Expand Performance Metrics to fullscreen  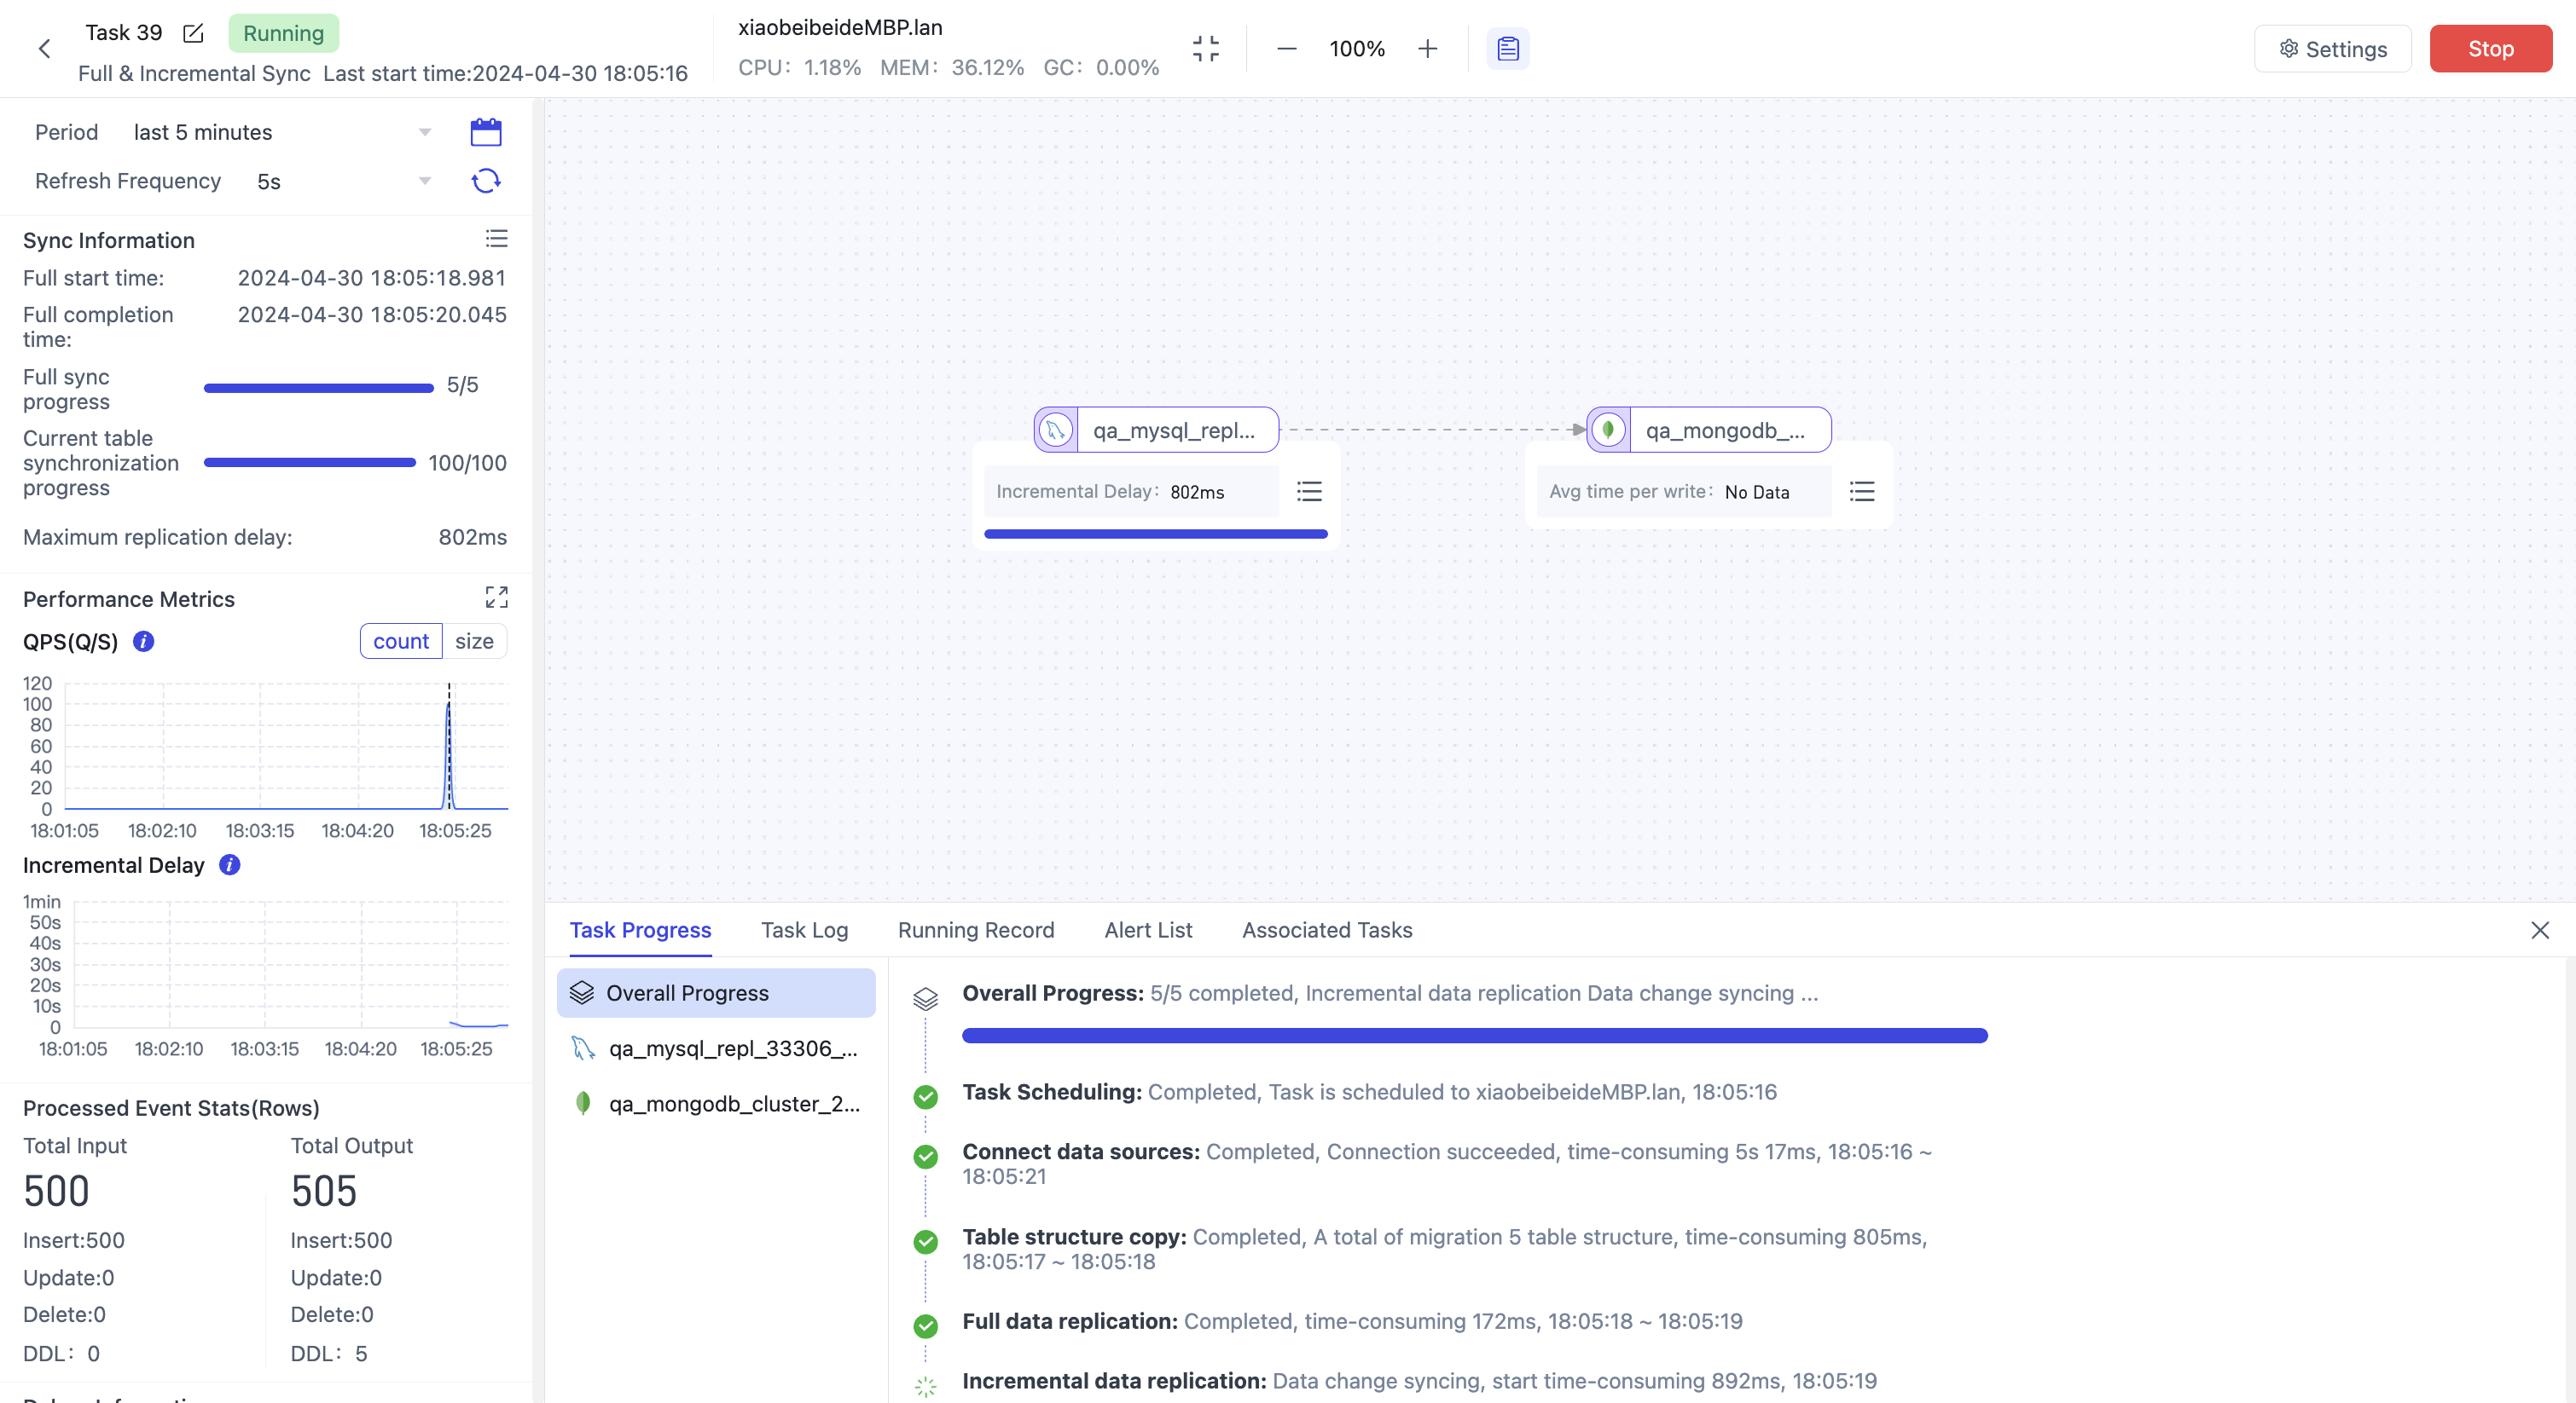[496, 598]
